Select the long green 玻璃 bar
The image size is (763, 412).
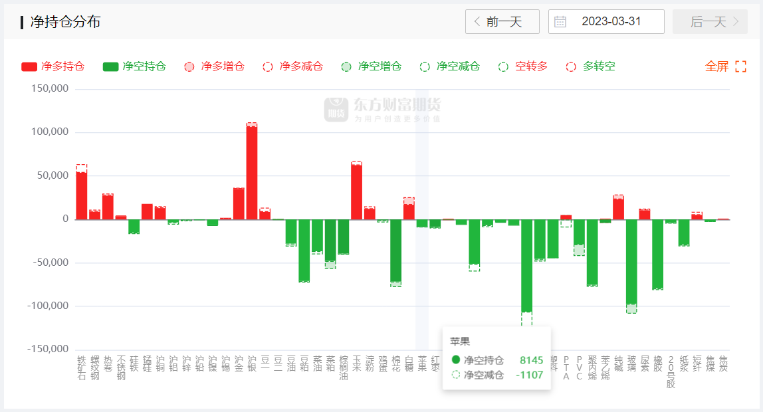pos(631,262)
